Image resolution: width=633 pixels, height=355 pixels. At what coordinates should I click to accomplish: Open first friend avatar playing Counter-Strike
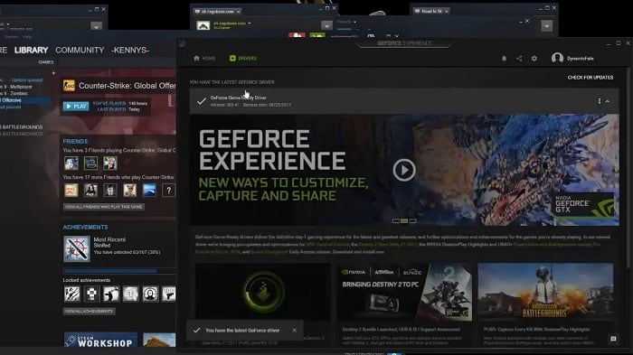pyautogui.click(x=71, y=163)
